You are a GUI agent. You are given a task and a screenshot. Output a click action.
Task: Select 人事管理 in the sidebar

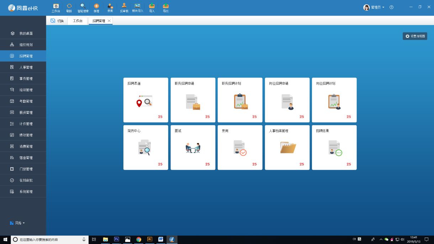point(26,67)
